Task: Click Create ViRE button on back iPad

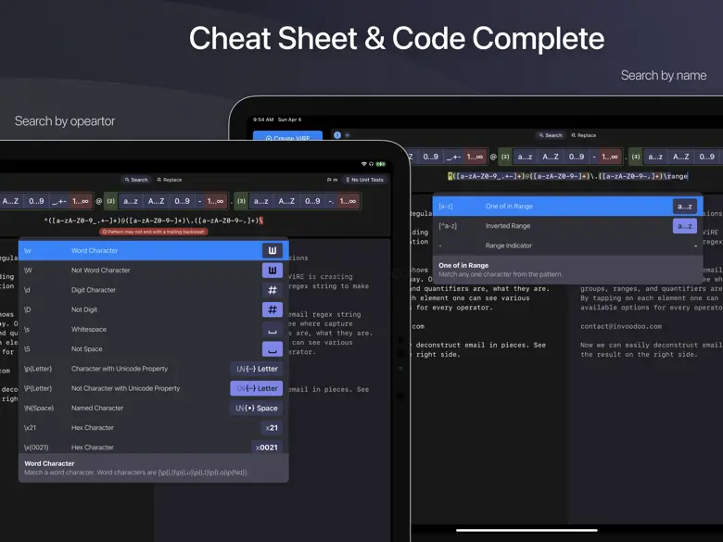Action: point(287,136)
